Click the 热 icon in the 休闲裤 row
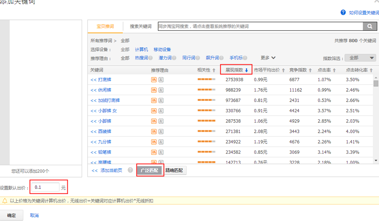Screen dimensions: 379x222 (154, 90)
